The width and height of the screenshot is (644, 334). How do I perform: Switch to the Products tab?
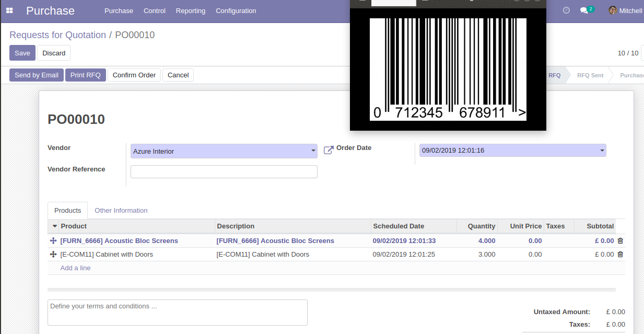pyautogui.click(x=68, y=210)
